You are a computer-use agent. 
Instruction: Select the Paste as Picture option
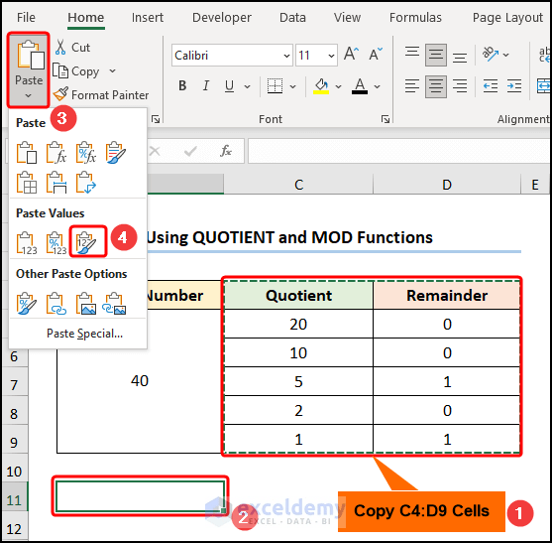tap(86, 303)
